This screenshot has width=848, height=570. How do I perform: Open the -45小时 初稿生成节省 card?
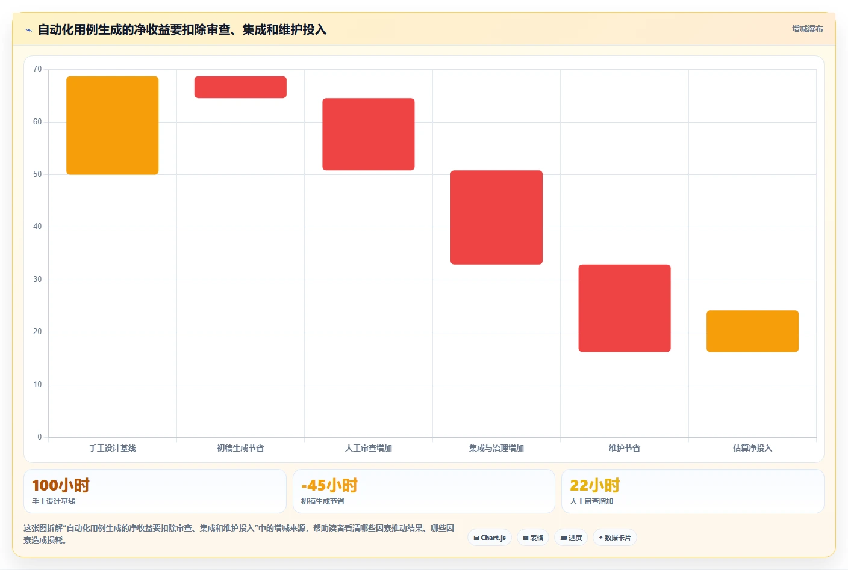click(x=423, y=491)
